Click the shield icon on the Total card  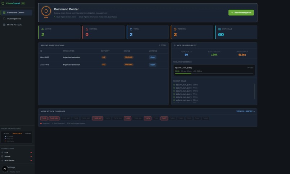click(131, 29)
